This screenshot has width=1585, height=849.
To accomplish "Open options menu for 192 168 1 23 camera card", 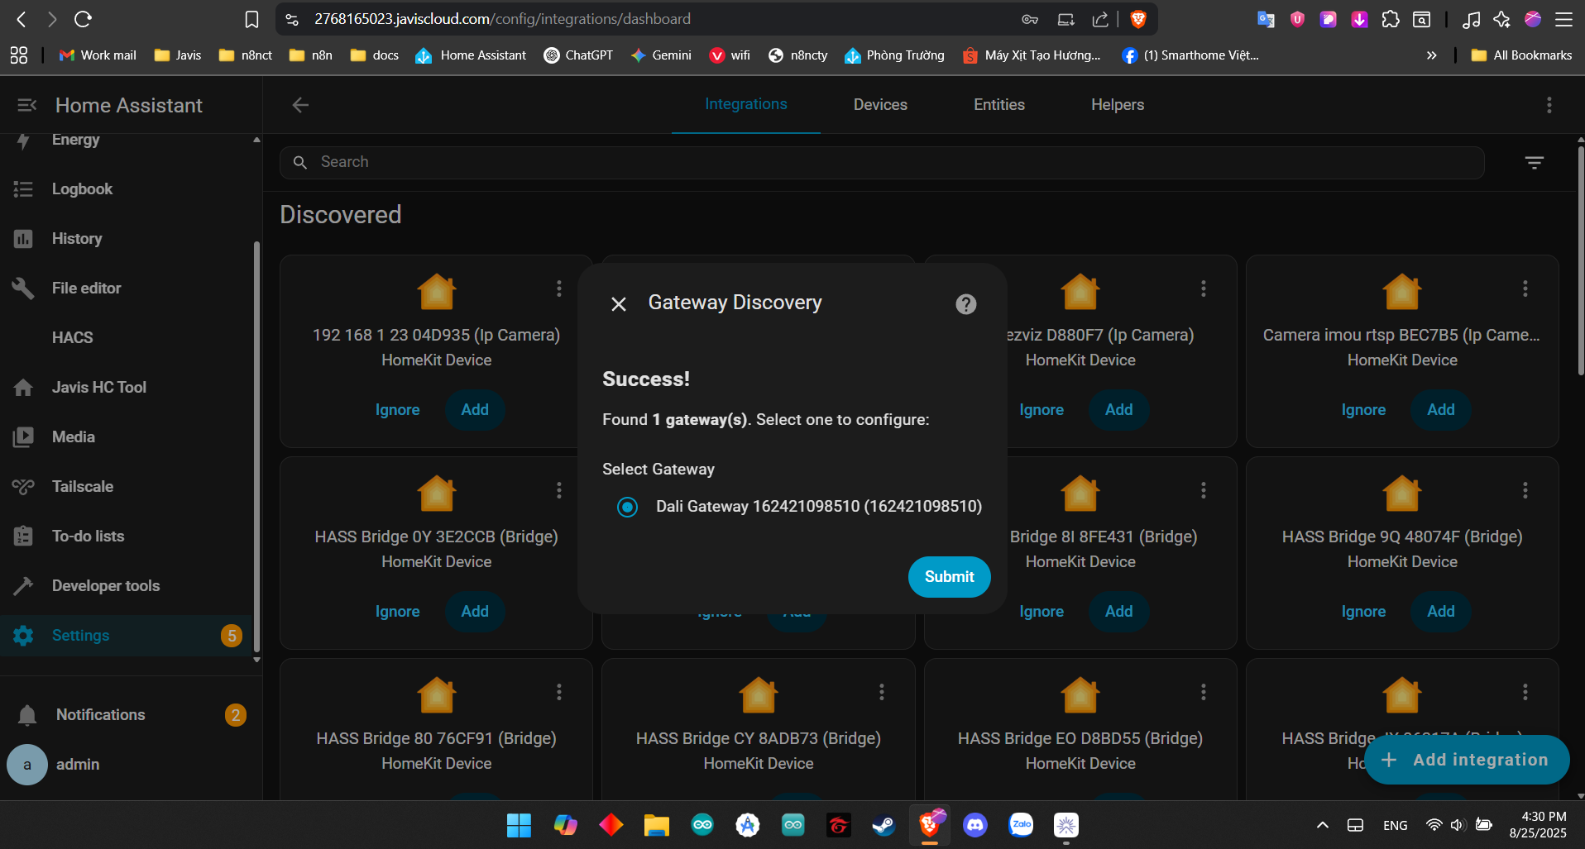I will click(x=559, y=289).
